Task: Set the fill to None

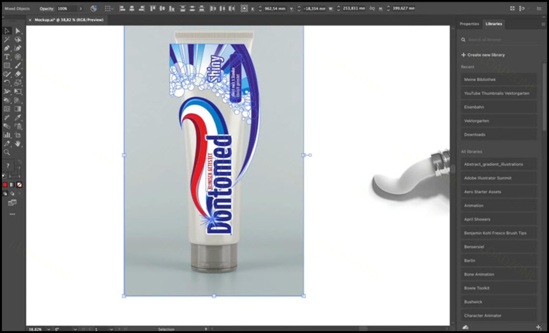Action: click(x=20, y=185)
